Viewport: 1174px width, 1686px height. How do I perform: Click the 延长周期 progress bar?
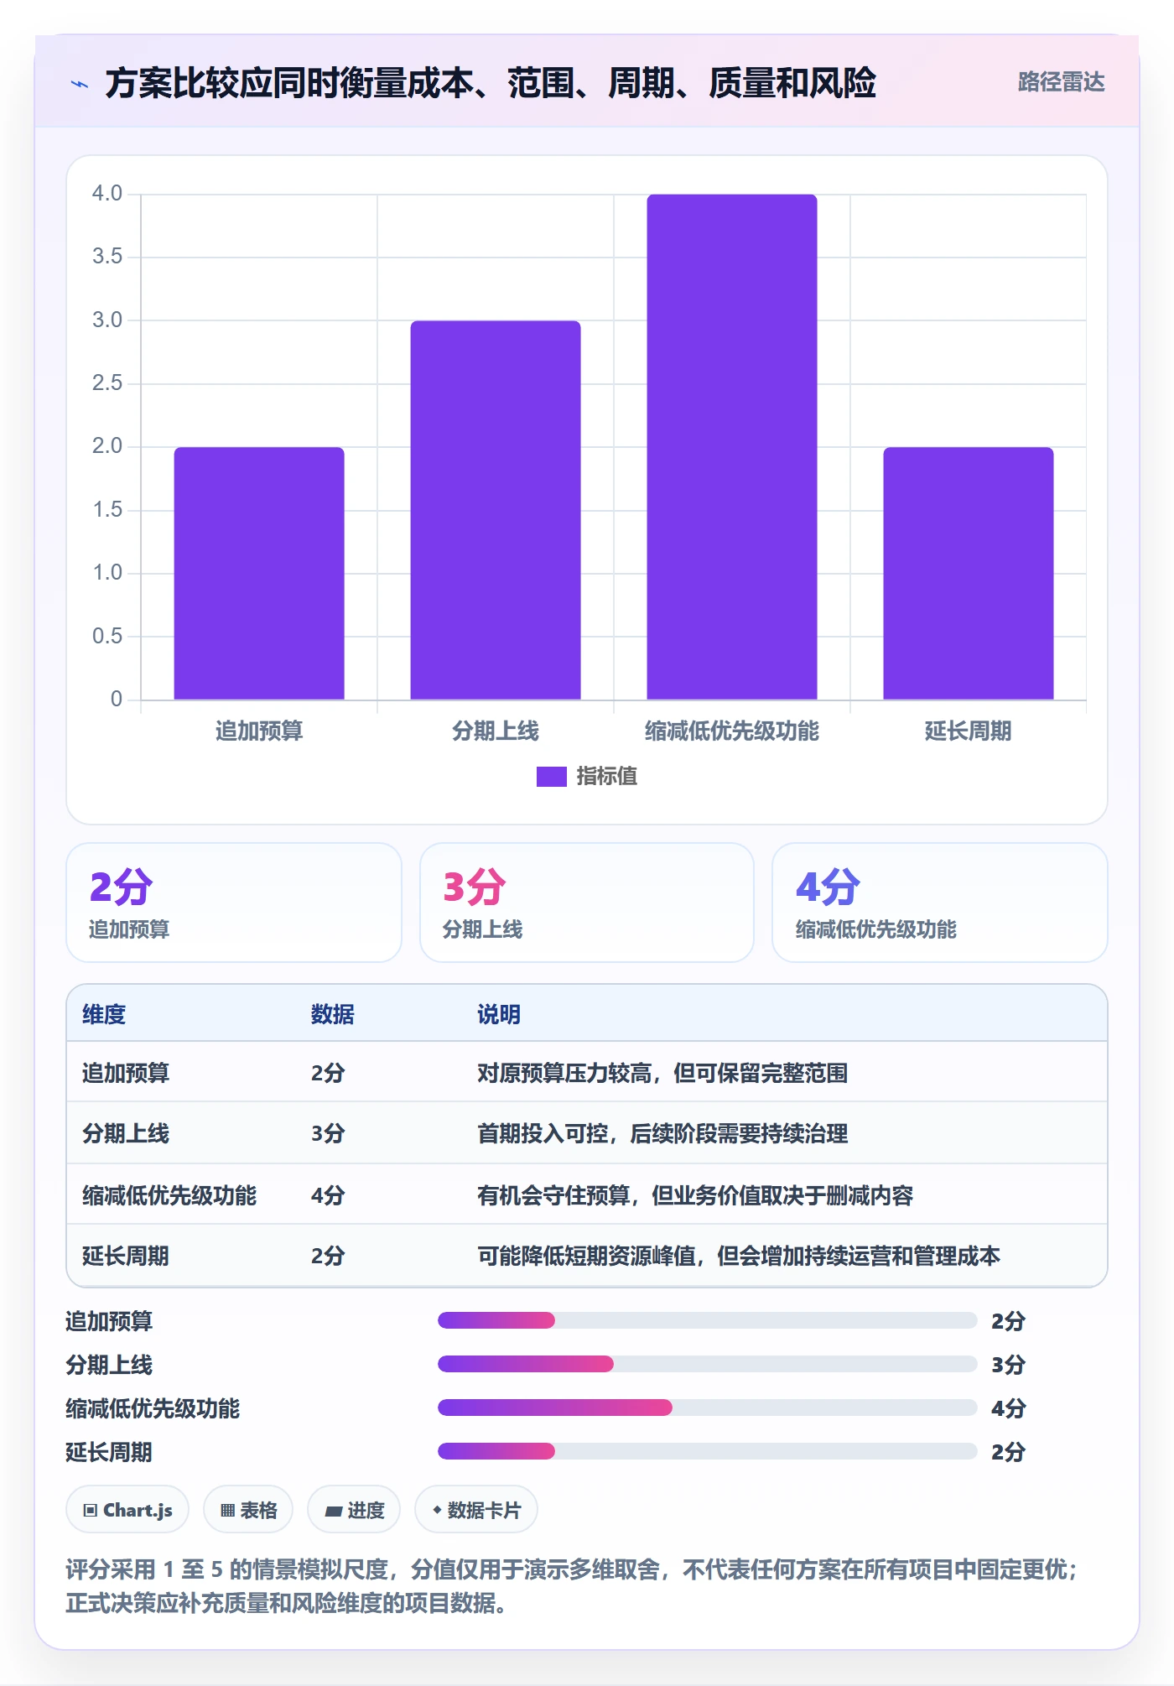(x=708, y=1451)
